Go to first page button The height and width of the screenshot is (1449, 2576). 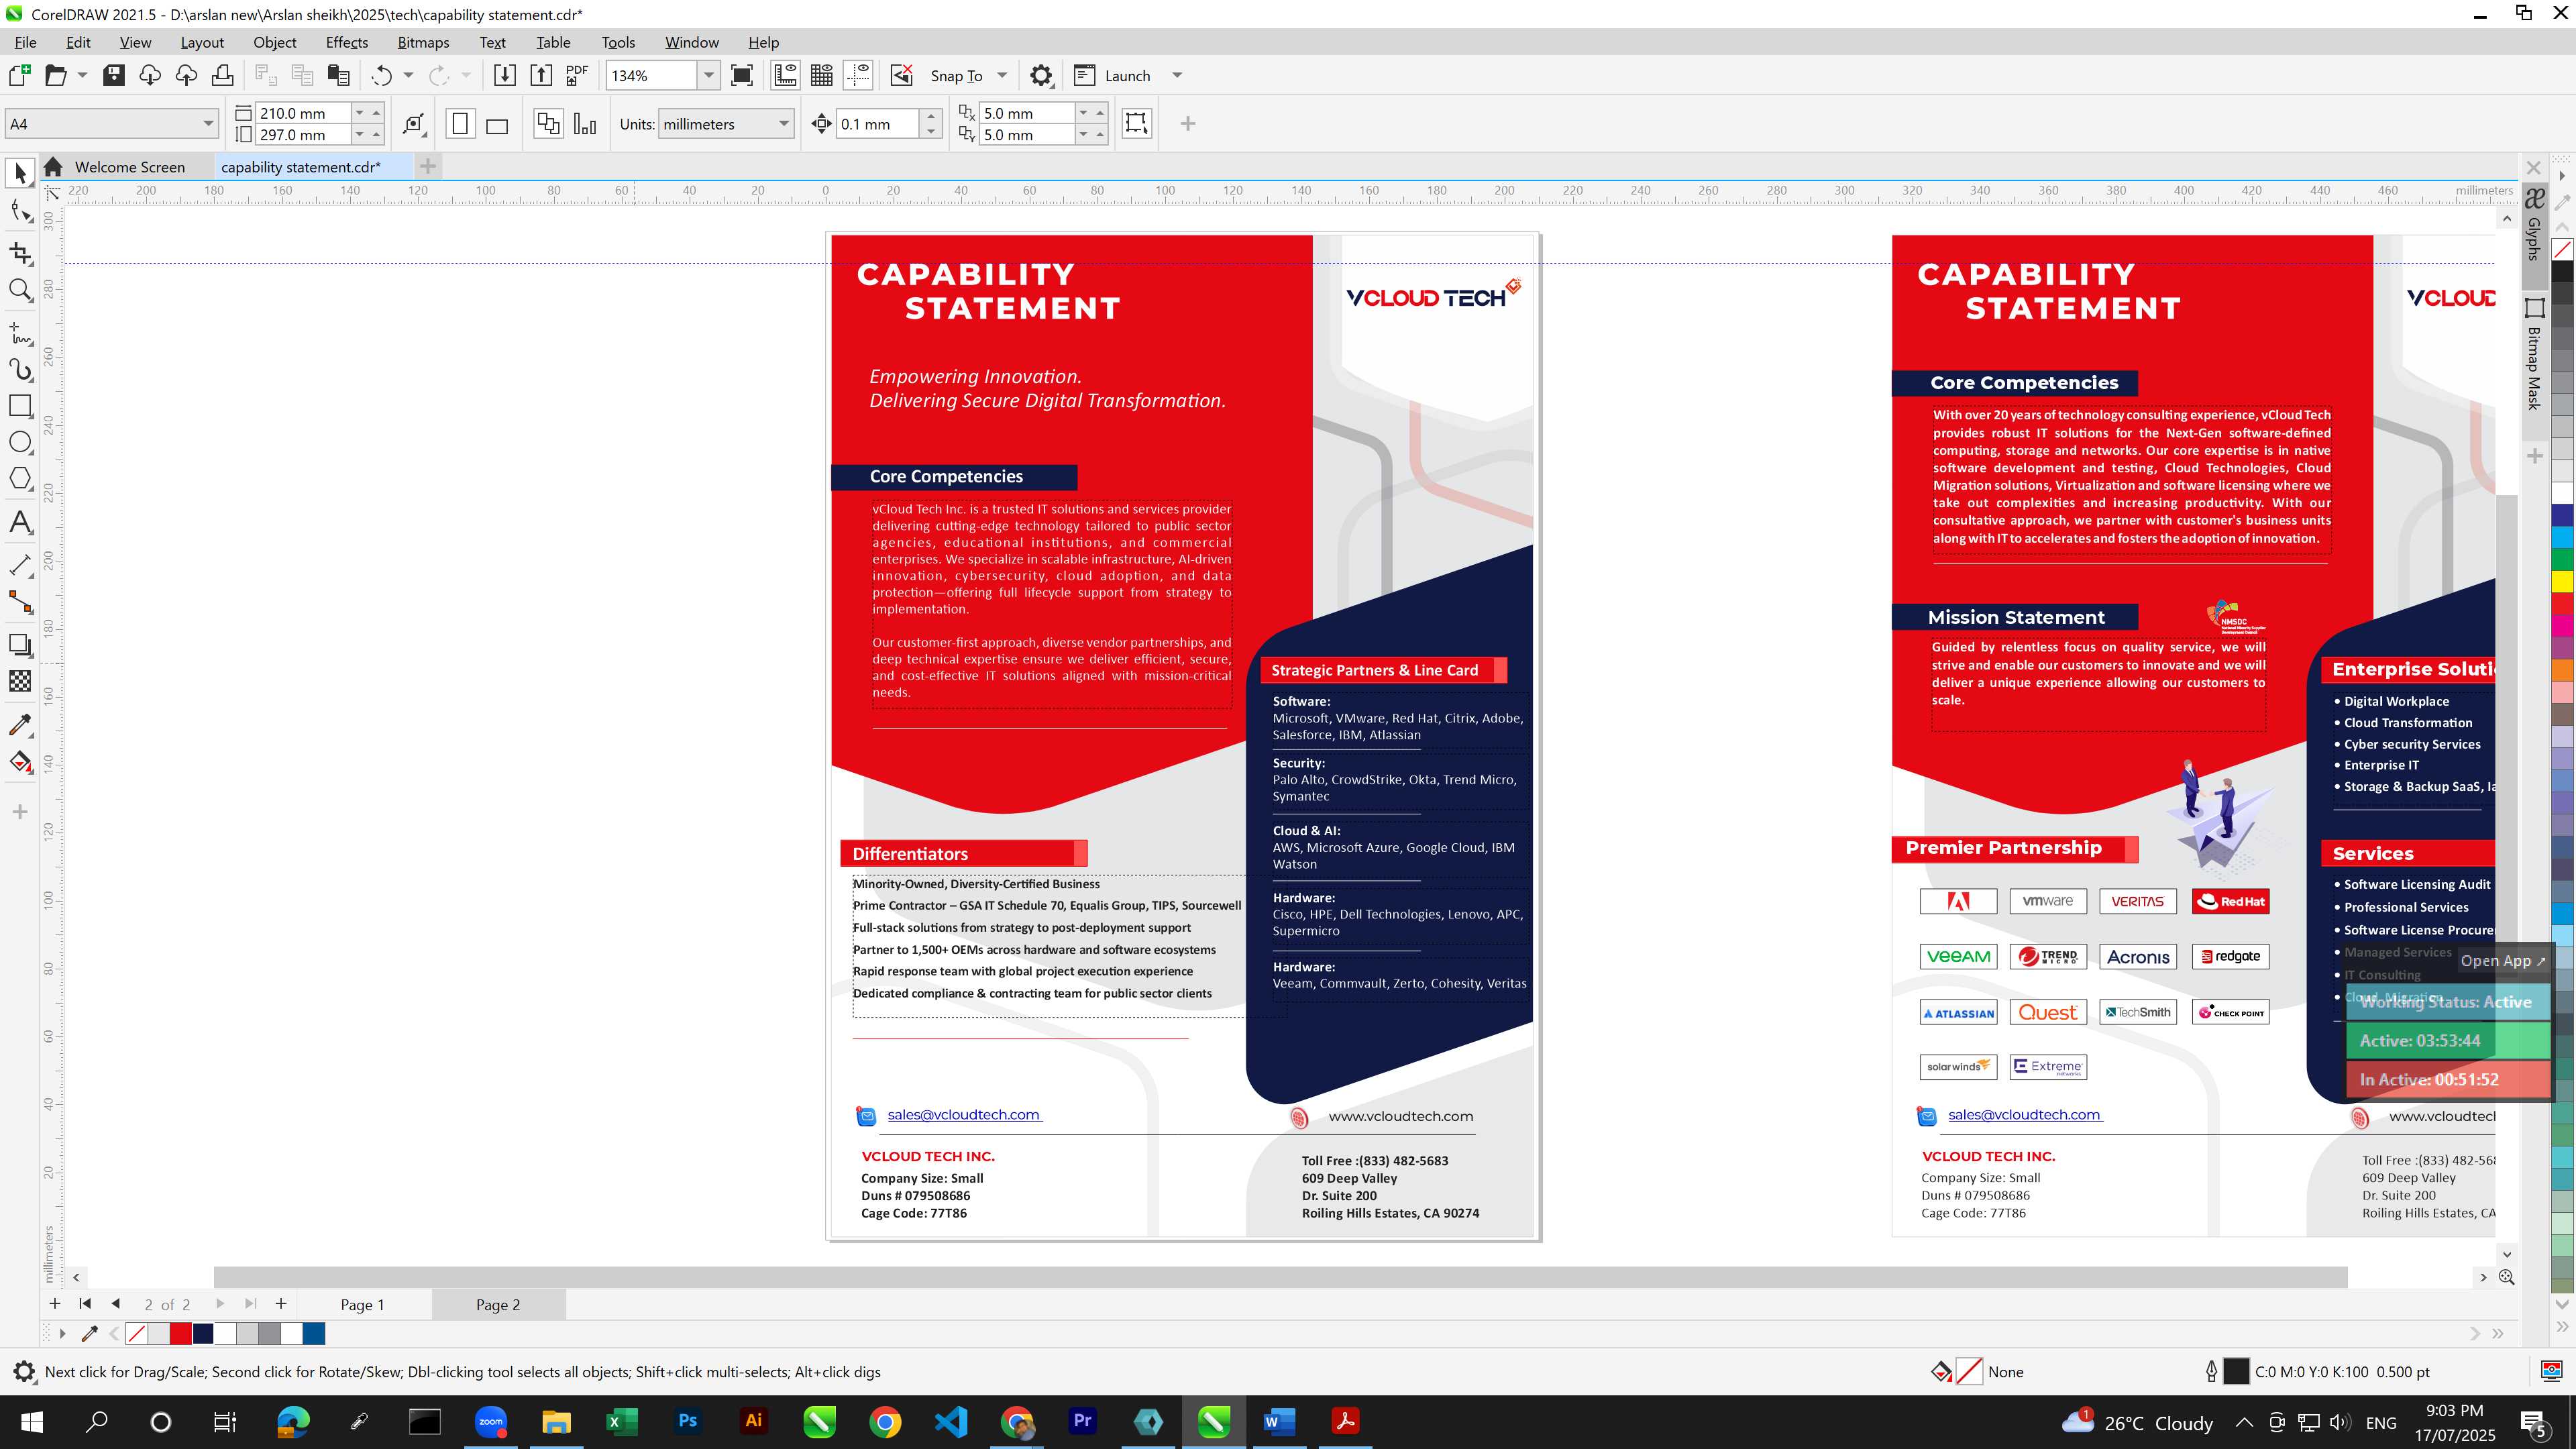tap(85, 1304)
